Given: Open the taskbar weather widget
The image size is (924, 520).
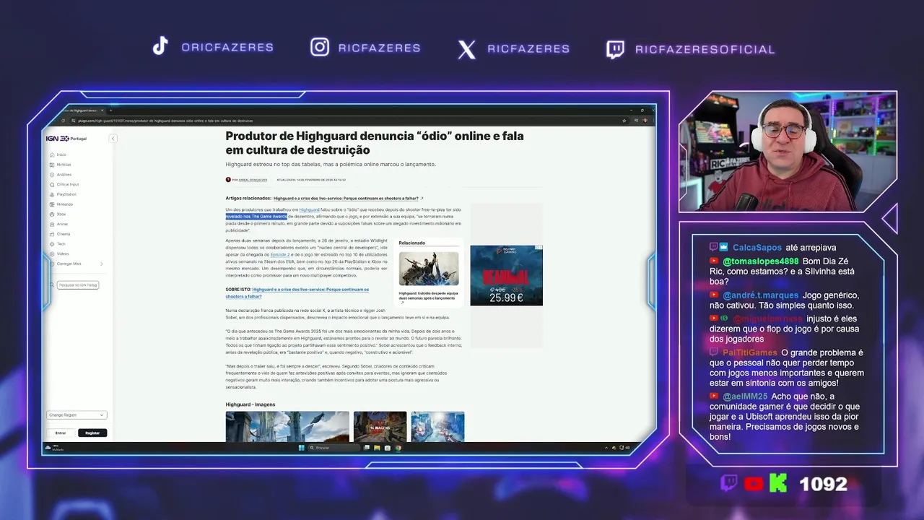Looking at the screenshot, I should point(54,448).
